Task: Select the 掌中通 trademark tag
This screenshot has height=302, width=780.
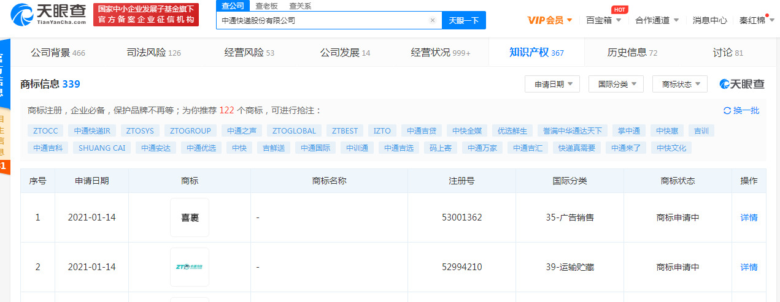Action: [x=629, y=130]
